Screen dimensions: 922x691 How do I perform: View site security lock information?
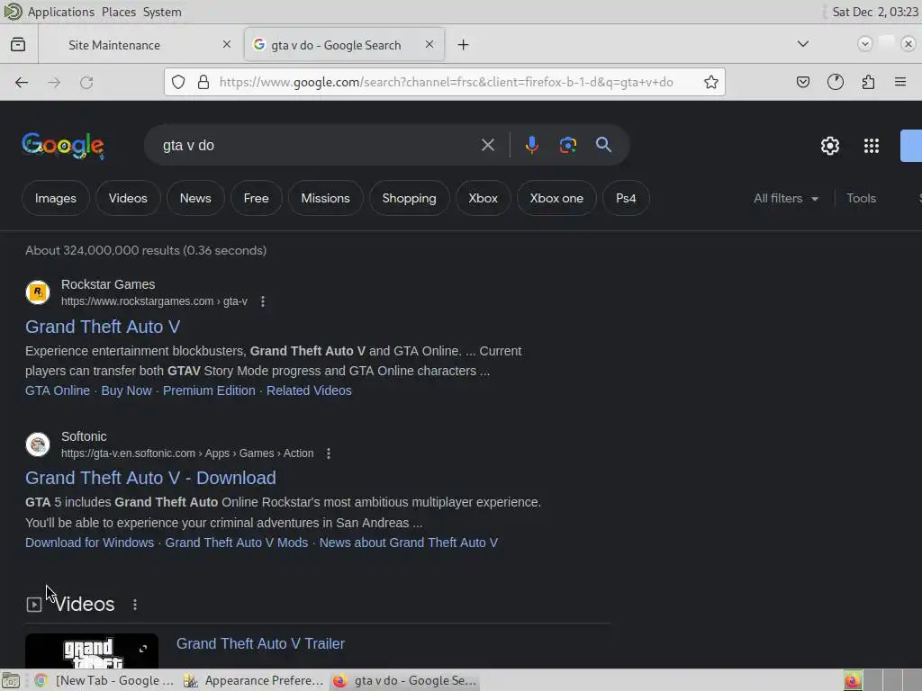pos(203,82)
